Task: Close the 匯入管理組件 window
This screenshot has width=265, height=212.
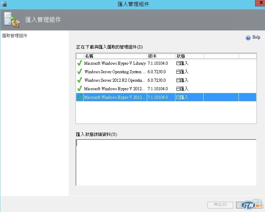Action: 260,3
